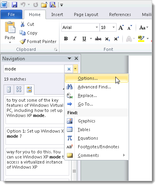Switch to the Home tab
Image resolution: width=158 pixels, height=187 pixels.
tap(35, 14)
